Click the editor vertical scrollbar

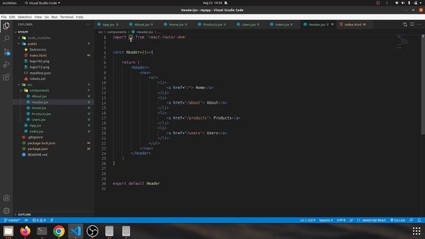pyautogui.click(x=423, y=84)
